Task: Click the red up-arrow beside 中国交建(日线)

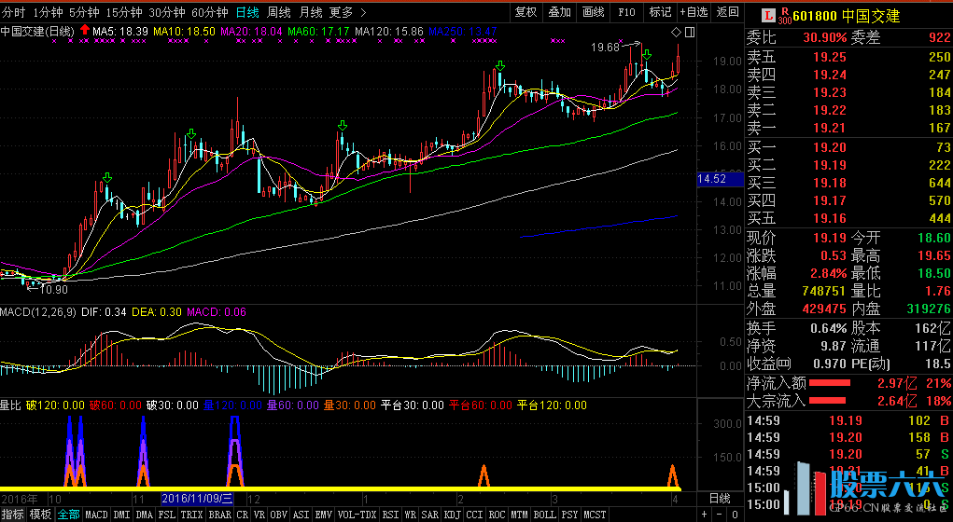Action: tap(85, 30)
